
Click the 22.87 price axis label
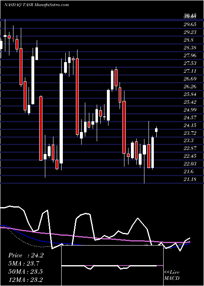click(x=190, y=148)
